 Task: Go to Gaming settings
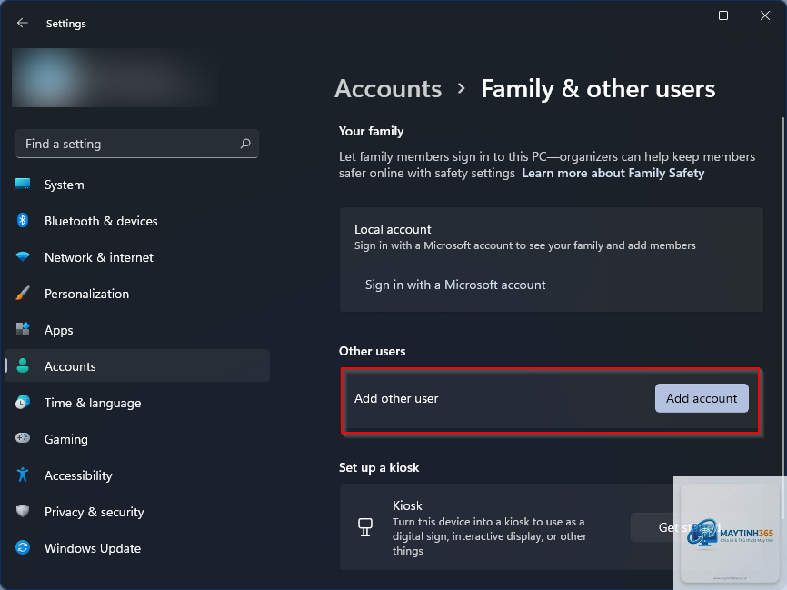pyautogui.click(x=137, y=439)
